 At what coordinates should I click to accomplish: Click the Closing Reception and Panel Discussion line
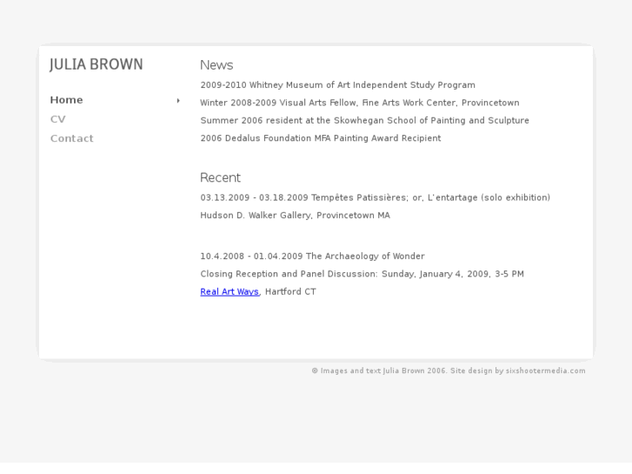(x=362, y=274)
